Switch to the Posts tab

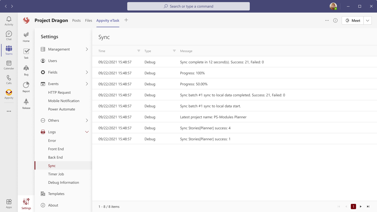click(76, 20)
